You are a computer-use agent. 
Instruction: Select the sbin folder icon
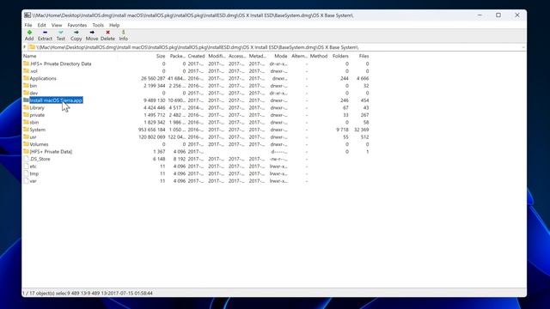[26, 122]
